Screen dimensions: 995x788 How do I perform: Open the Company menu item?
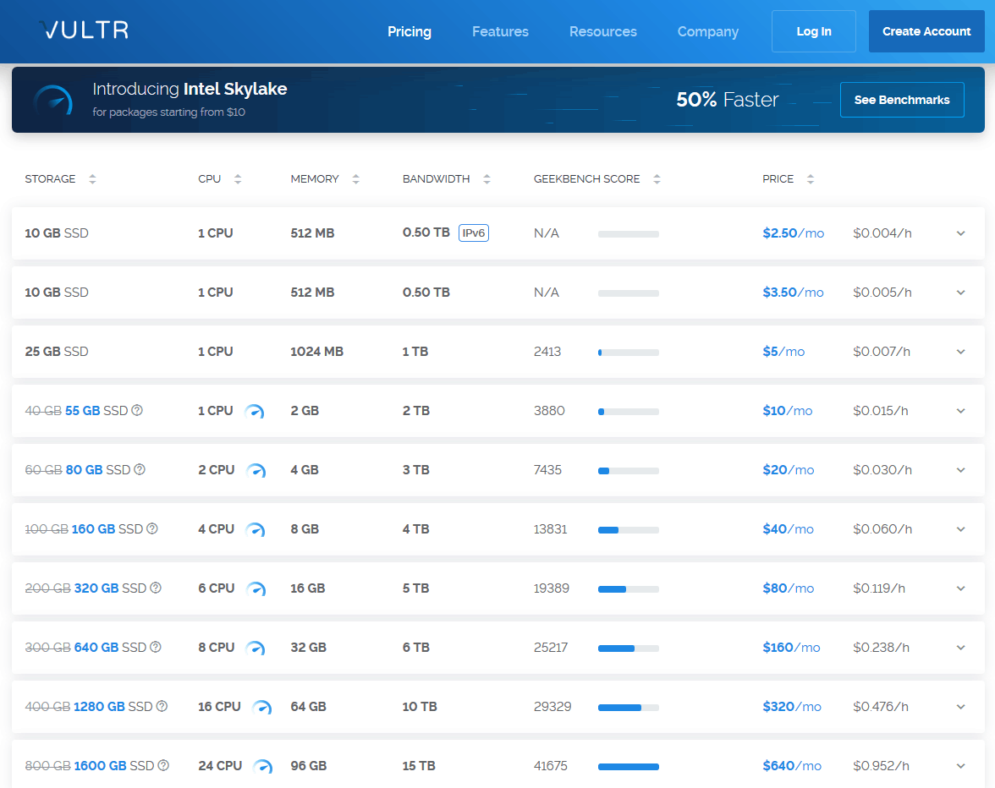[707, 31]
